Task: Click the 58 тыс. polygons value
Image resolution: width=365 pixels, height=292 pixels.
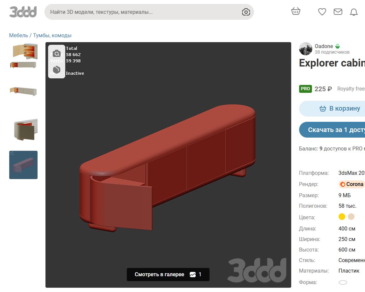Action: tap(347, 206)
